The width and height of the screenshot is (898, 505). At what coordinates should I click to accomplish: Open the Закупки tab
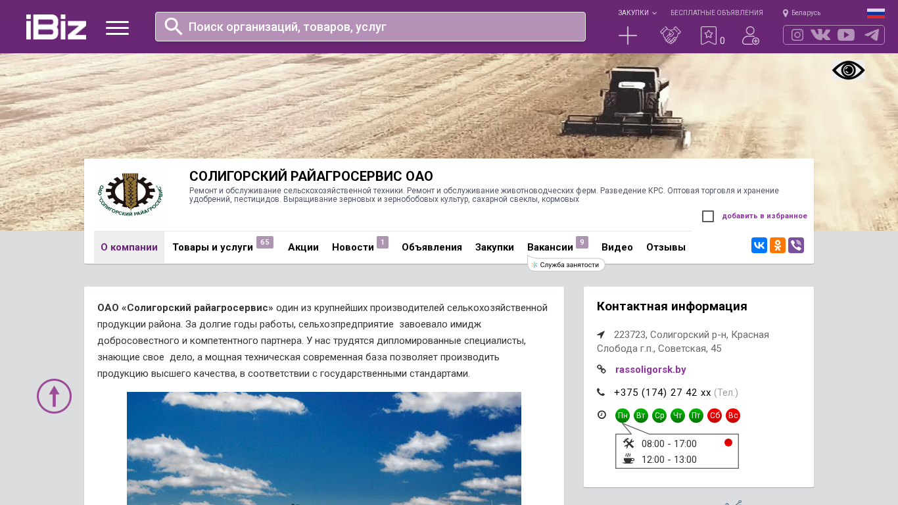[x=494, y=247]
